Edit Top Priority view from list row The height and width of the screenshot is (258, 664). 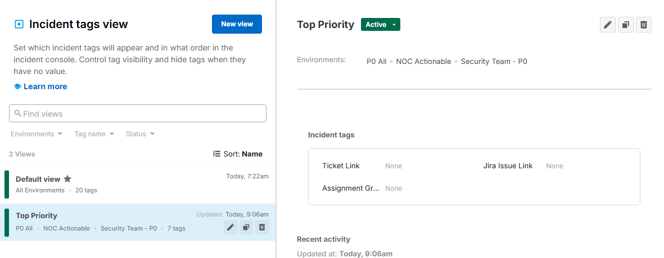(x=231, y=227)
